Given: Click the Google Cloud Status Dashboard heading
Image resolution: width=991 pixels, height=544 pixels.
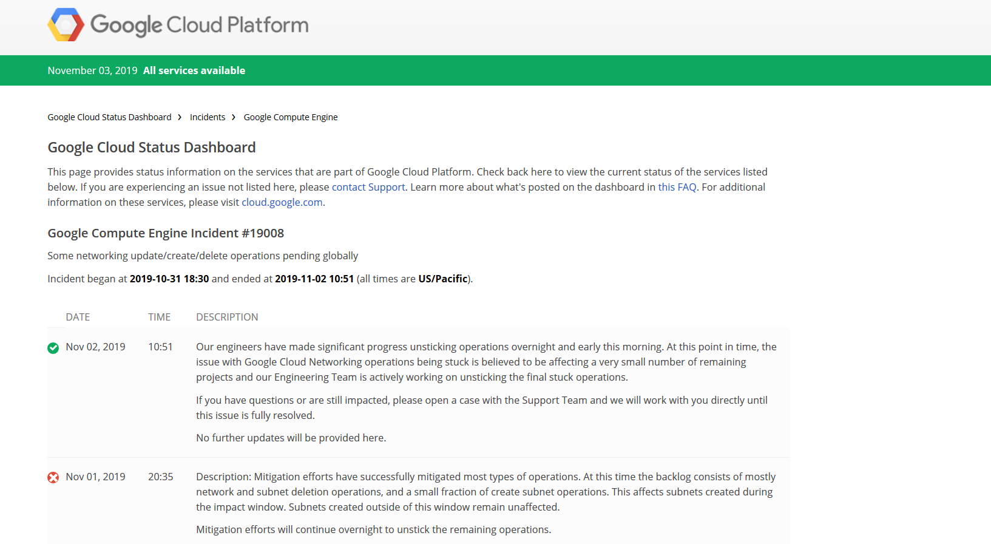Looking at the screenshot, I should 152,148.
